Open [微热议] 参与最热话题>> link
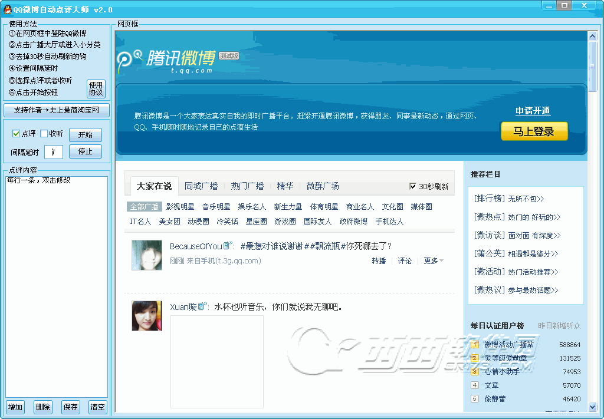The image size is (604, 419). tap(516, 290)
